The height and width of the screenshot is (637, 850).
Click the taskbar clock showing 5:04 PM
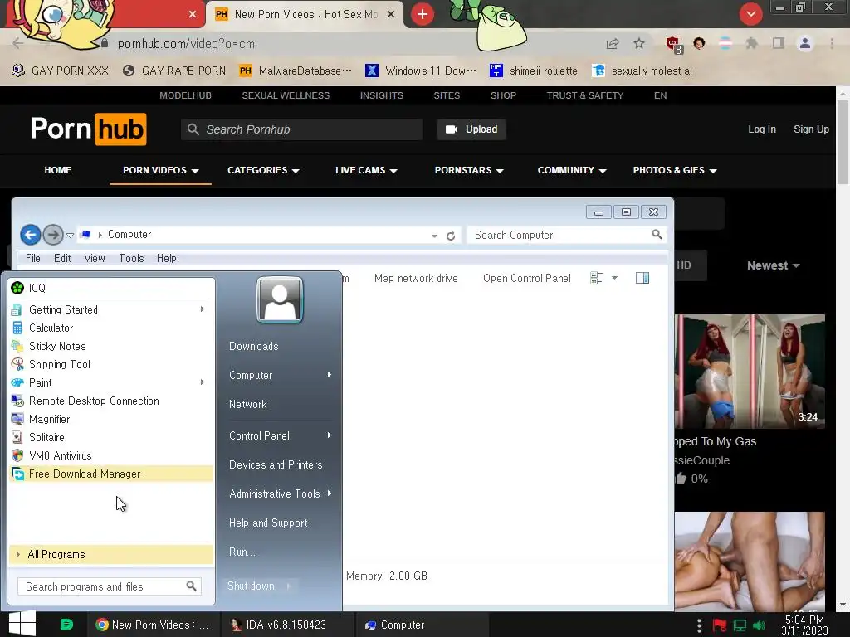click(x=804, y=625)
